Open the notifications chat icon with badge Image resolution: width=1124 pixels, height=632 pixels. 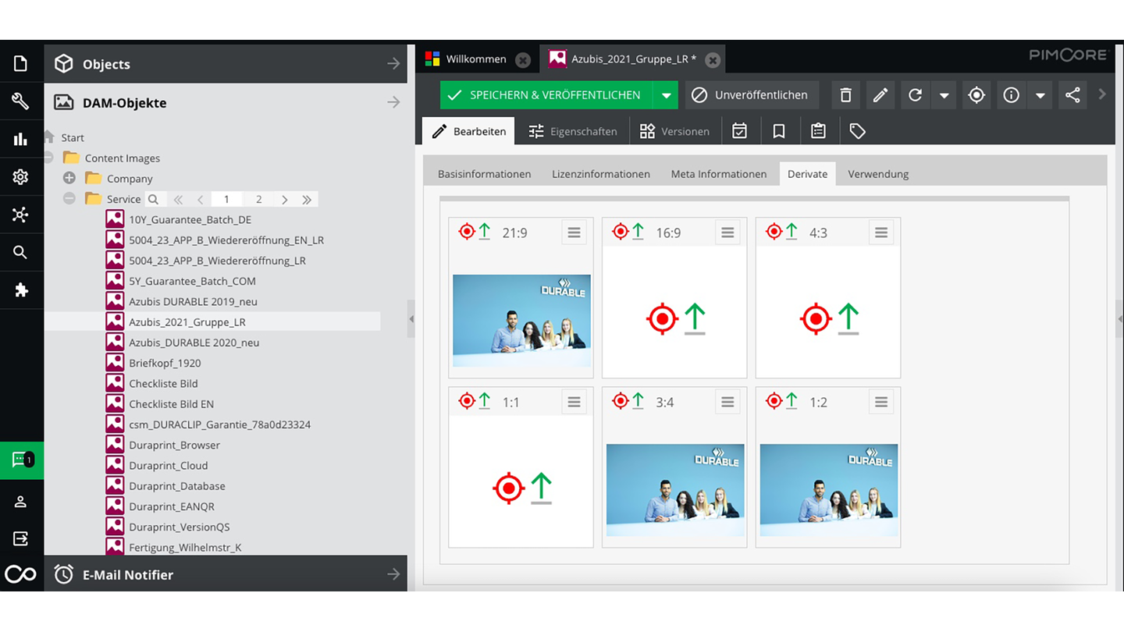21,460
